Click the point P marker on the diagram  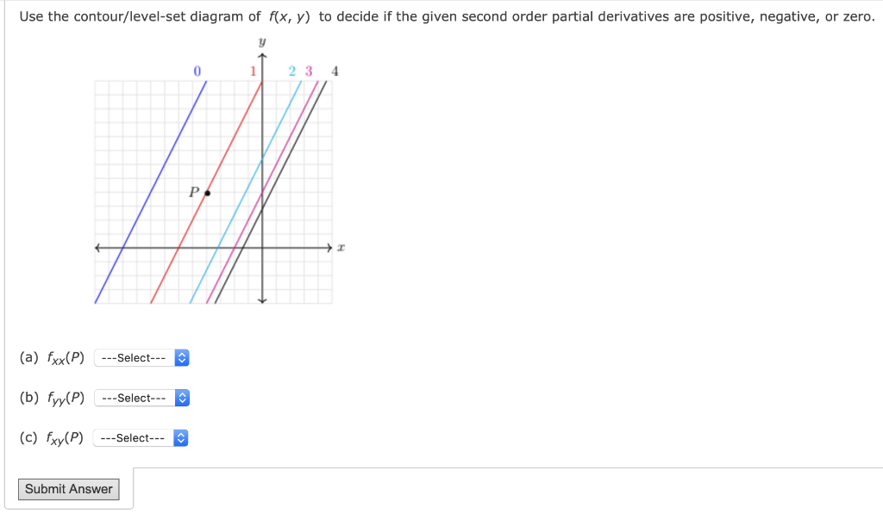(x=206, y=193)
